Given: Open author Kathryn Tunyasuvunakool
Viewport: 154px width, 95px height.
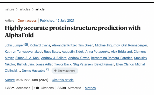Looking at the screenshot, I should click(24, 52).
